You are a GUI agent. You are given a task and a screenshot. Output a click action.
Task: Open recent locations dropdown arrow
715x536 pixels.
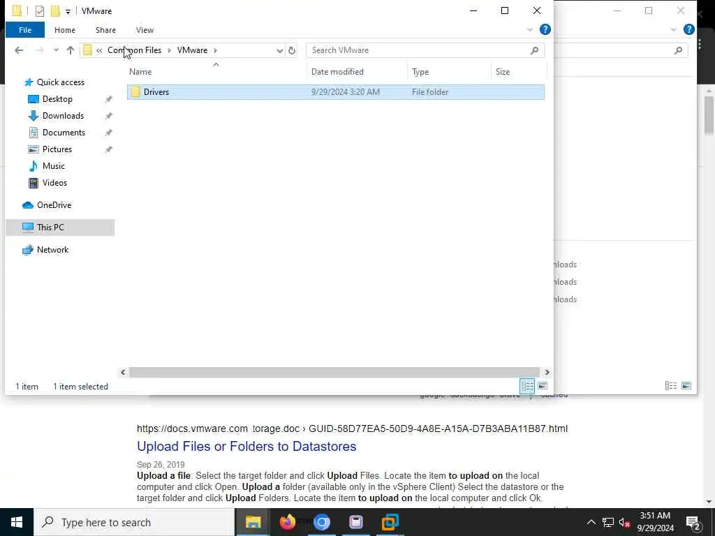point(56,50)
